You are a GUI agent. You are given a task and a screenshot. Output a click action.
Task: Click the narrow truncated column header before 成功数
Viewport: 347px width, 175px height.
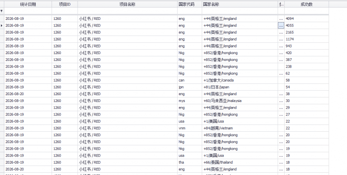click(281, 4)
